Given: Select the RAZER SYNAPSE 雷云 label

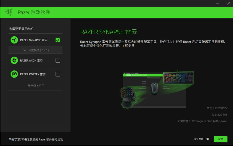Looking at the screenshot, I should coord(34,40).
